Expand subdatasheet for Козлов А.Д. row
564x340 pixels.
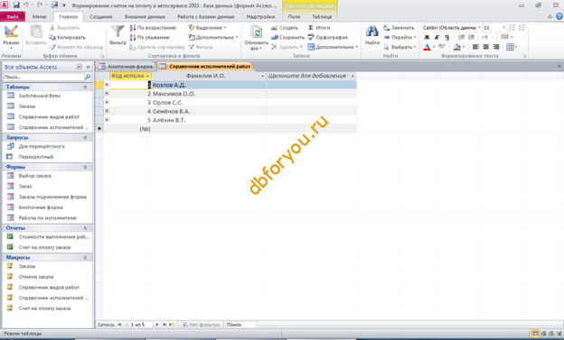[107, 85]
